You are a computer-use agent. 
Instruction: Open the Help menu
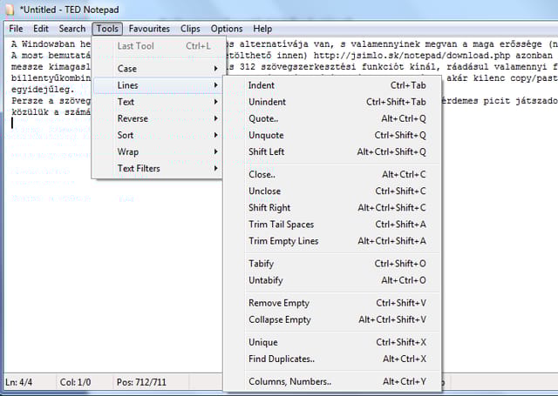[x=262, y=29]
